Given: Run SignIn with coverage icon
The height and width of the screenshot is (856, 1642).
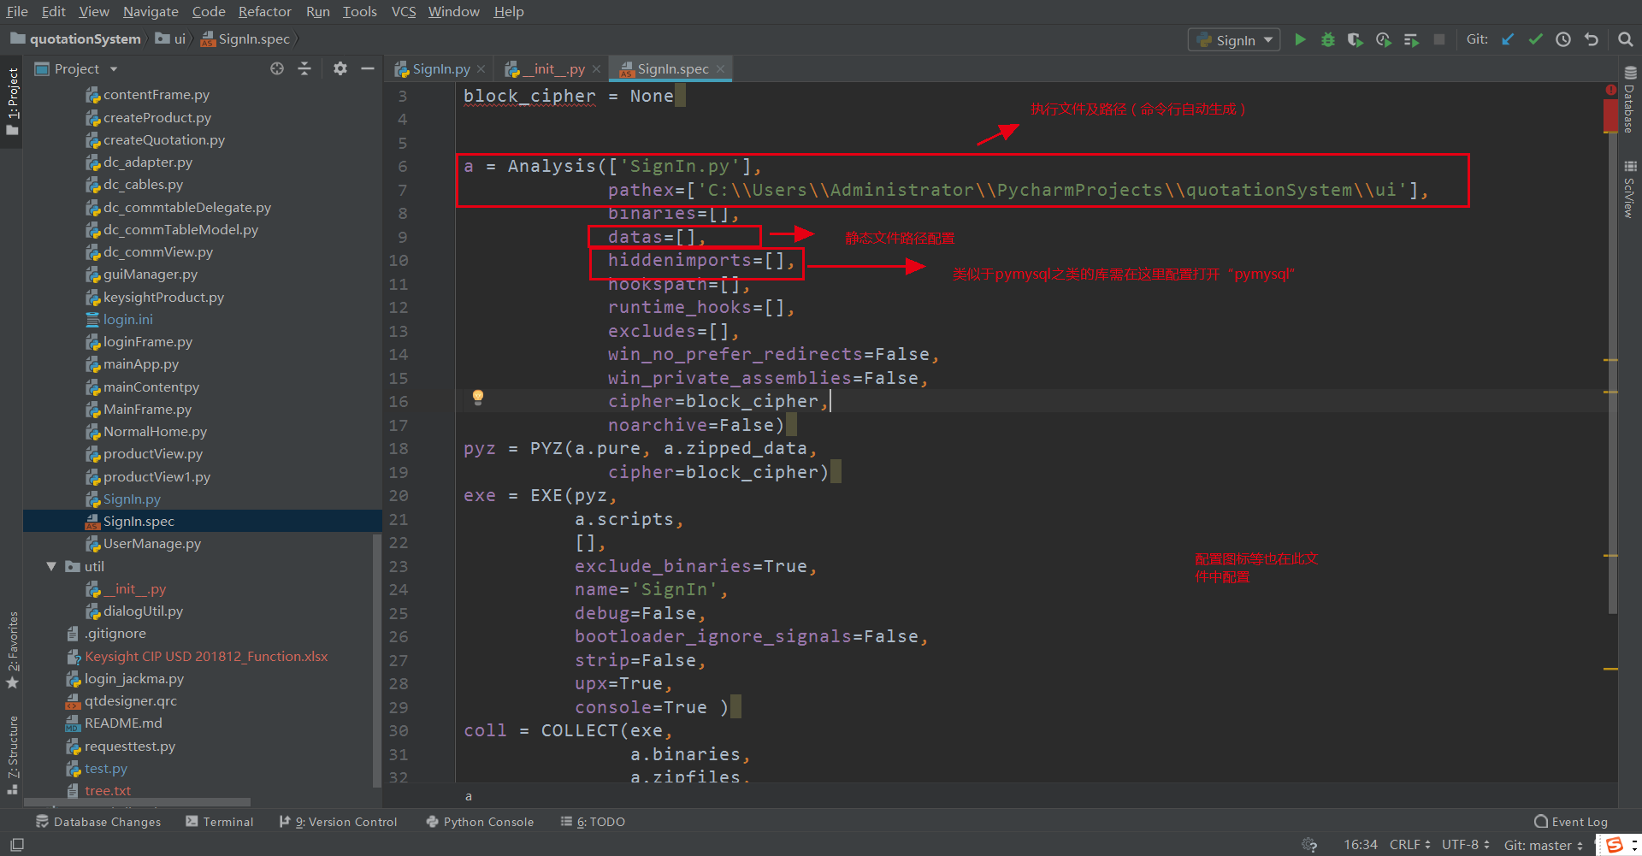Looking at the screenshot, I should pos(1356,39).
